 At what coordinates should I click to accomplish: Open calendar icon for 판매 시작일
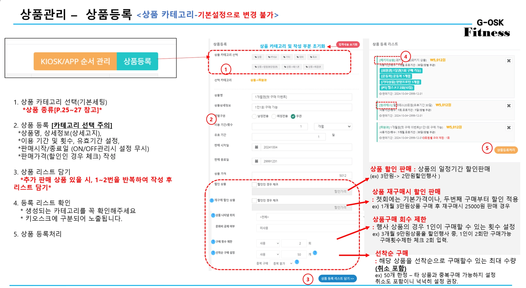[x=256, y=147]
